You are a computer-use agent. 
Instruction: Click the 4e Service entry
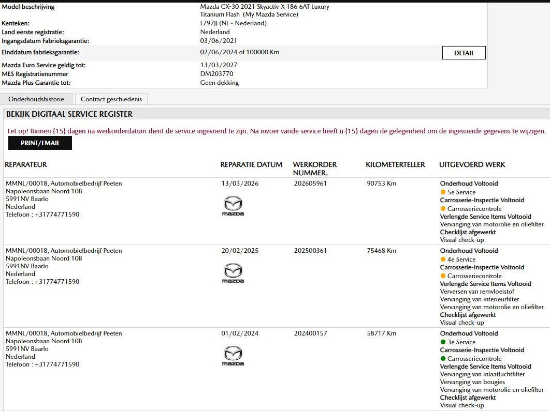point(461,260)
